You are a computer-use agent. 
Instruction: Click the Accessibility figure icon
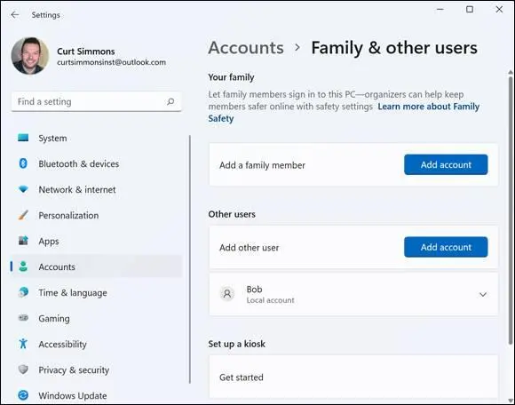click(23, 344)
